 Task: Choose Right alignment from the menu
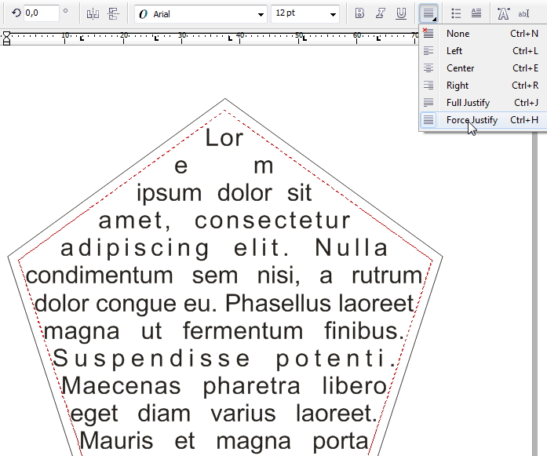click(x=483, y=86)
